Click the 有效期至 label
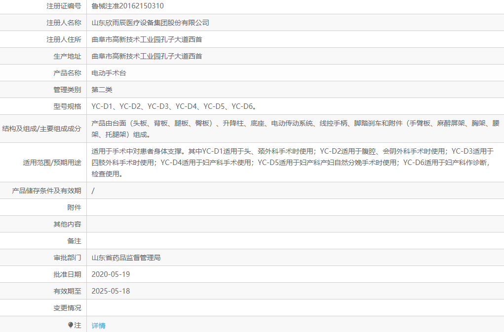504x332 pixels. pos(67,291)
